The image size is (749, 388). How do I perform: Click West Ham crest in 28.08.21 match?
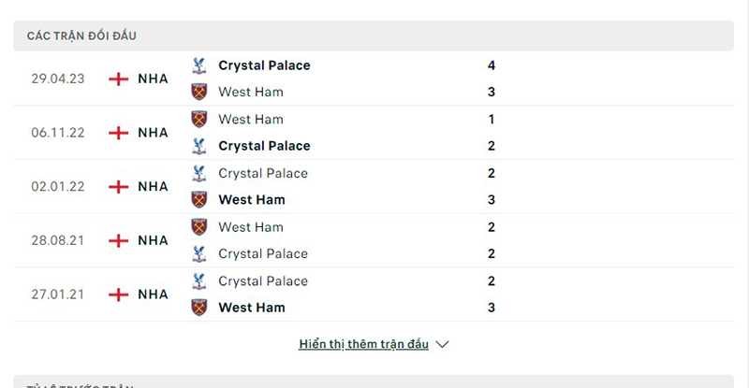[x=198, y=227]
